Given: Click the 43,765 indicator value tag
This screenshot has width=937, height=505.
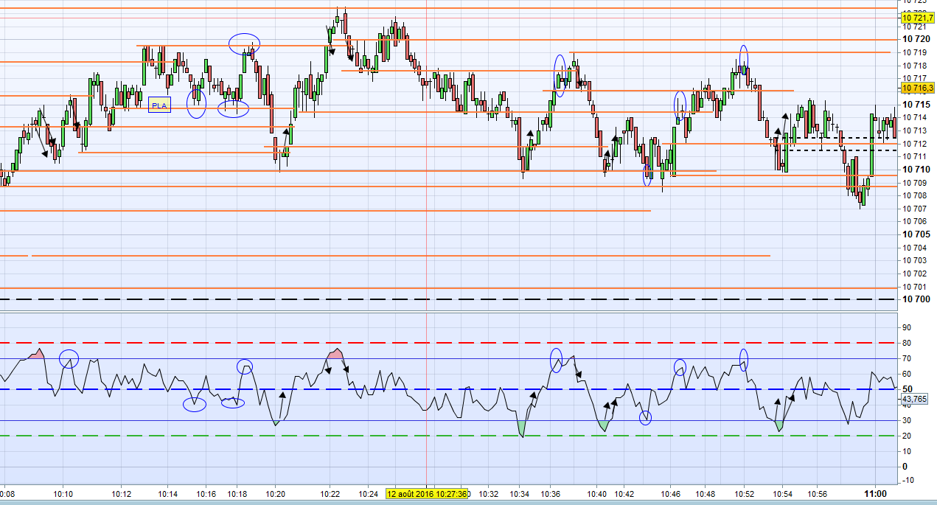Looking at the screenshot, I should (914, 399).
